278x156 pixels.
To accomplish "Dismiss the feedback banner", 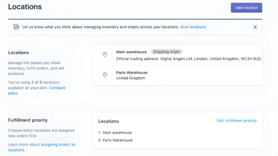I will click(x=255, y=27).
